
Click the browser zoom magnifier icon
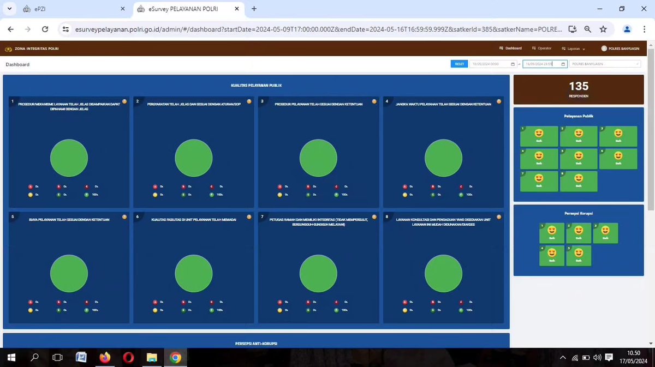click(x=587, y=29)
